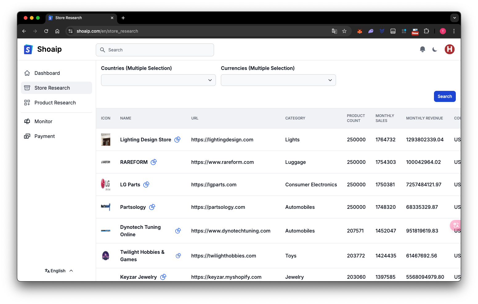Open chart icon for Twilight Hobbies & Games

click(x=178, y=256)
